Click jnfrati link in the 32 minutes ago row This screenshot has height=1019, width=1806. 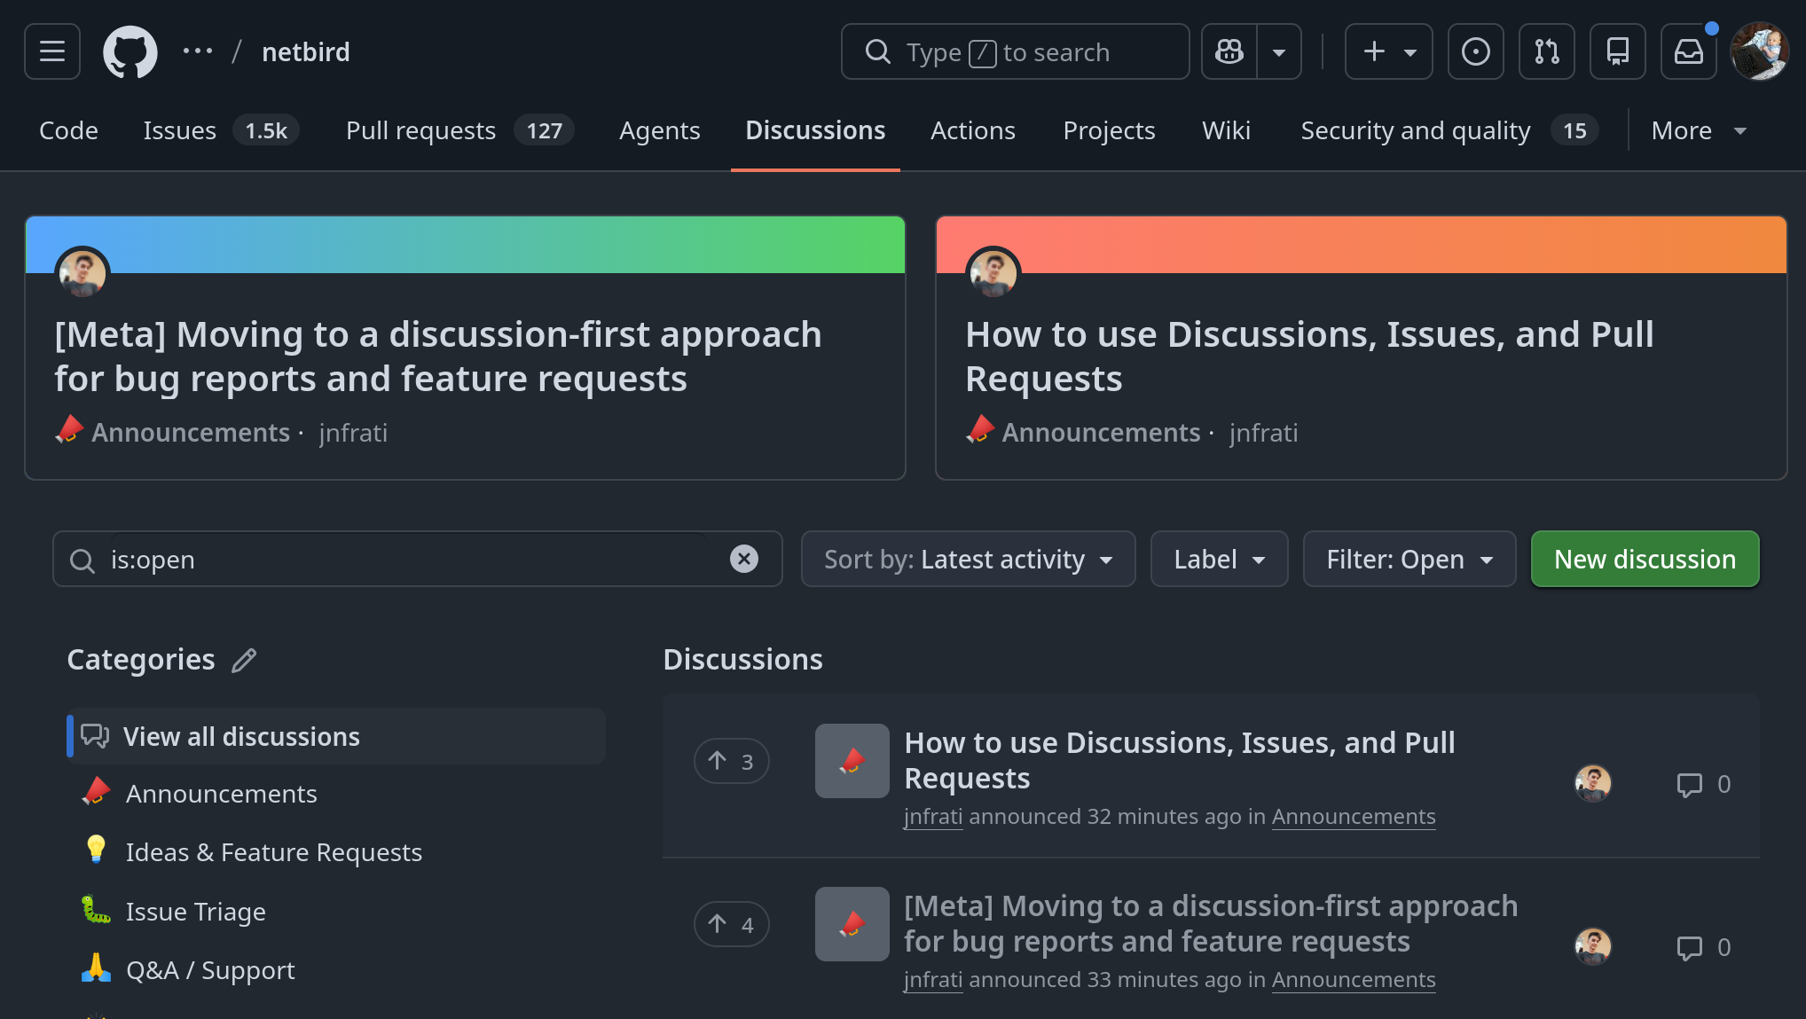pyautogui.click(x=933, y=816)
